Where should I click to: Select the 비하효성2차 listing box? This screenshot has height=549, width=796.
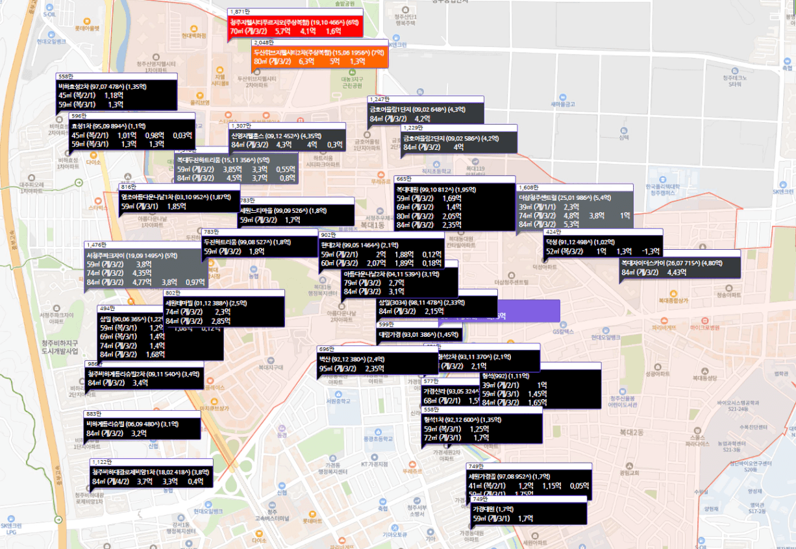point(116,91)
